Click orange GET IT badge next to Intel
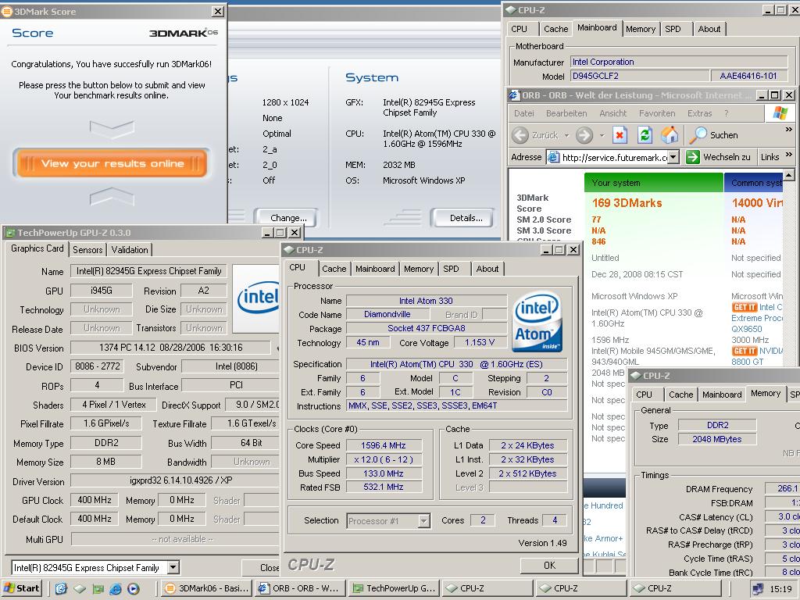Image resolution: width=800 pixels, height=600 pixels. [745, 307]
